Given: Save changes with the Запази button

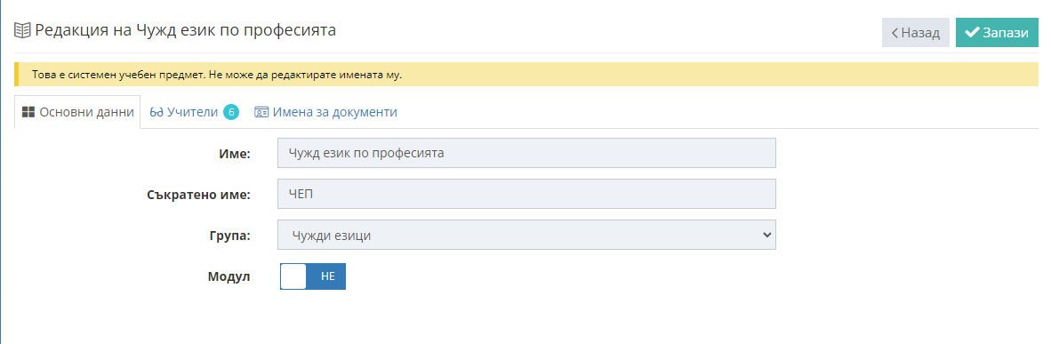Looking at the screenshot, I should 997,33.
